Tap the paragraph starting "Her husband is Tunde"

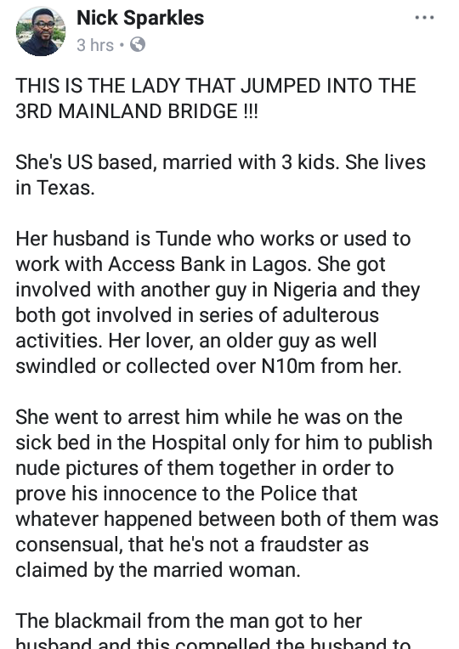(218, 302)
